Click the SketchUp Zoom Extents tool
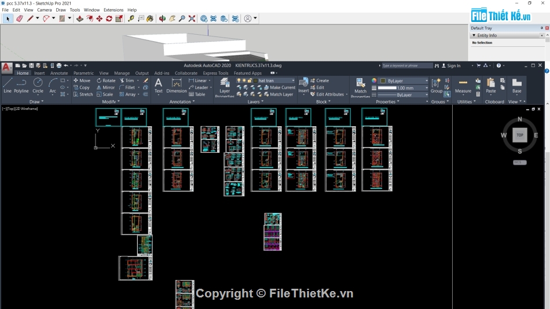This screenshot has height=309, width=550. coord(192,19)
